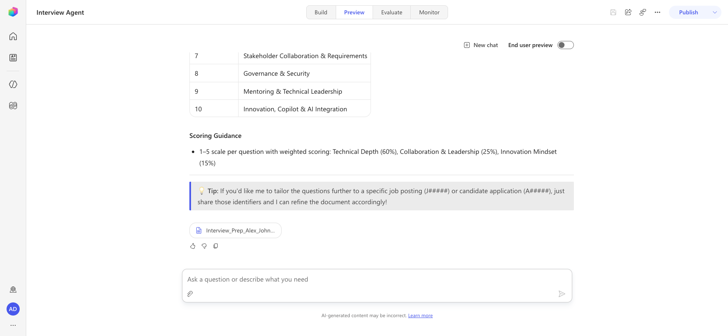This screenshot has height=336, width=728.
Task: Click the share icon in top bar
Action: 628,12
